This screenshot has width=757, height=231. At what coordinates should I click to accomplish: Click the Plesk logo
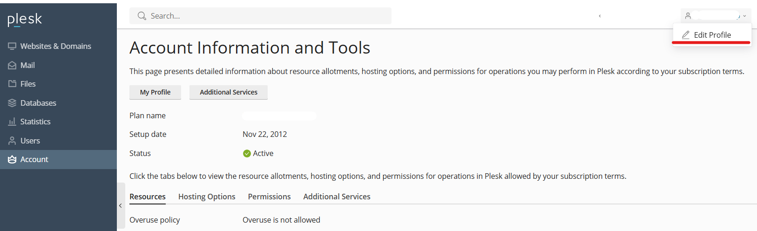click(x=25, y=19)
